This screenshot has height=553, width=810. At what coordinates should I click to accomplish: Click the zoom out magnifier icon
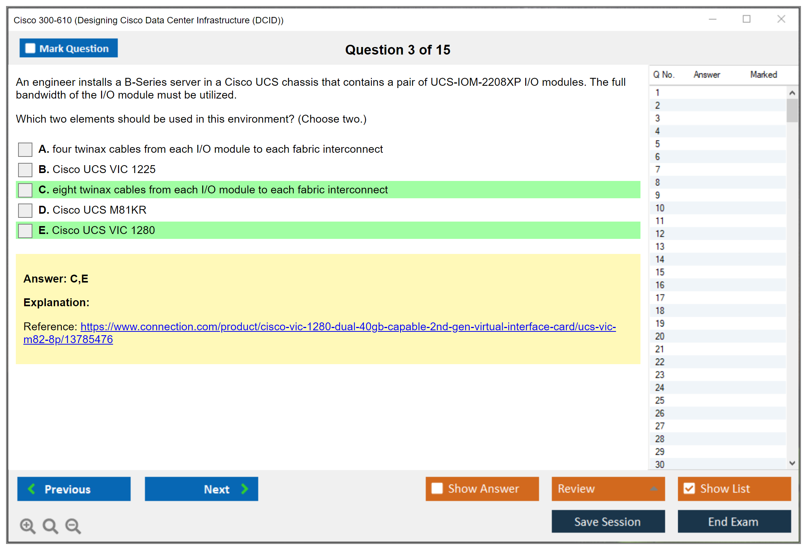tap(73, 526)
